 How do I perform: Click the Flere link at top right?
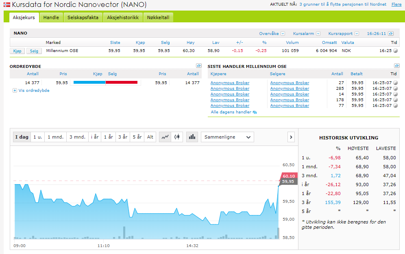(x=396, y=4)
